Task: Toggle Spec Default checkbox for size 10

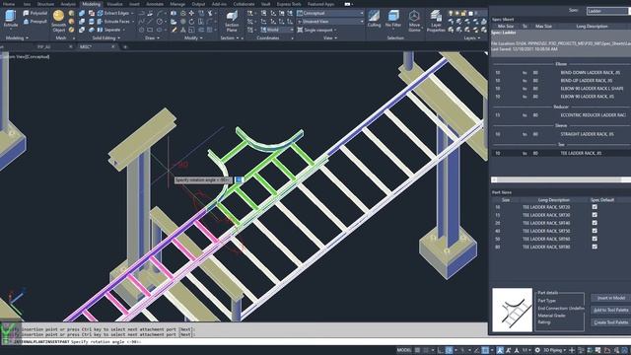Action: click(595, 207)
